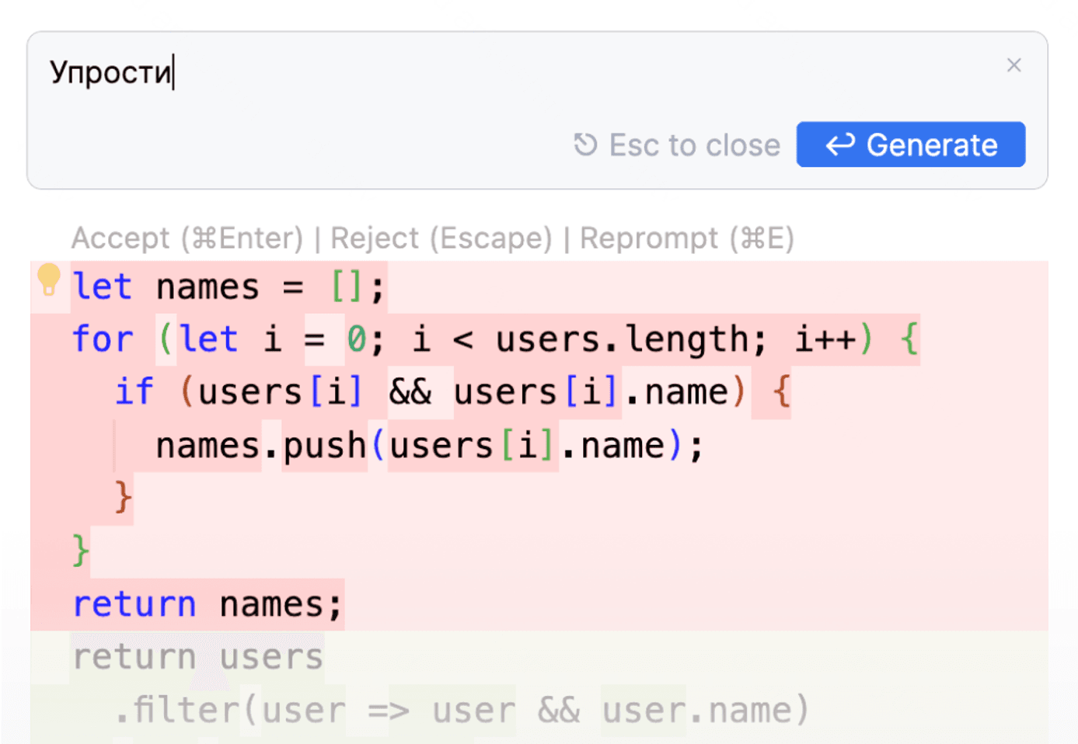Viewport: 1078px width, 744px height.
Task: Click the brown closing brace of the if block
Action: point(124,498)
